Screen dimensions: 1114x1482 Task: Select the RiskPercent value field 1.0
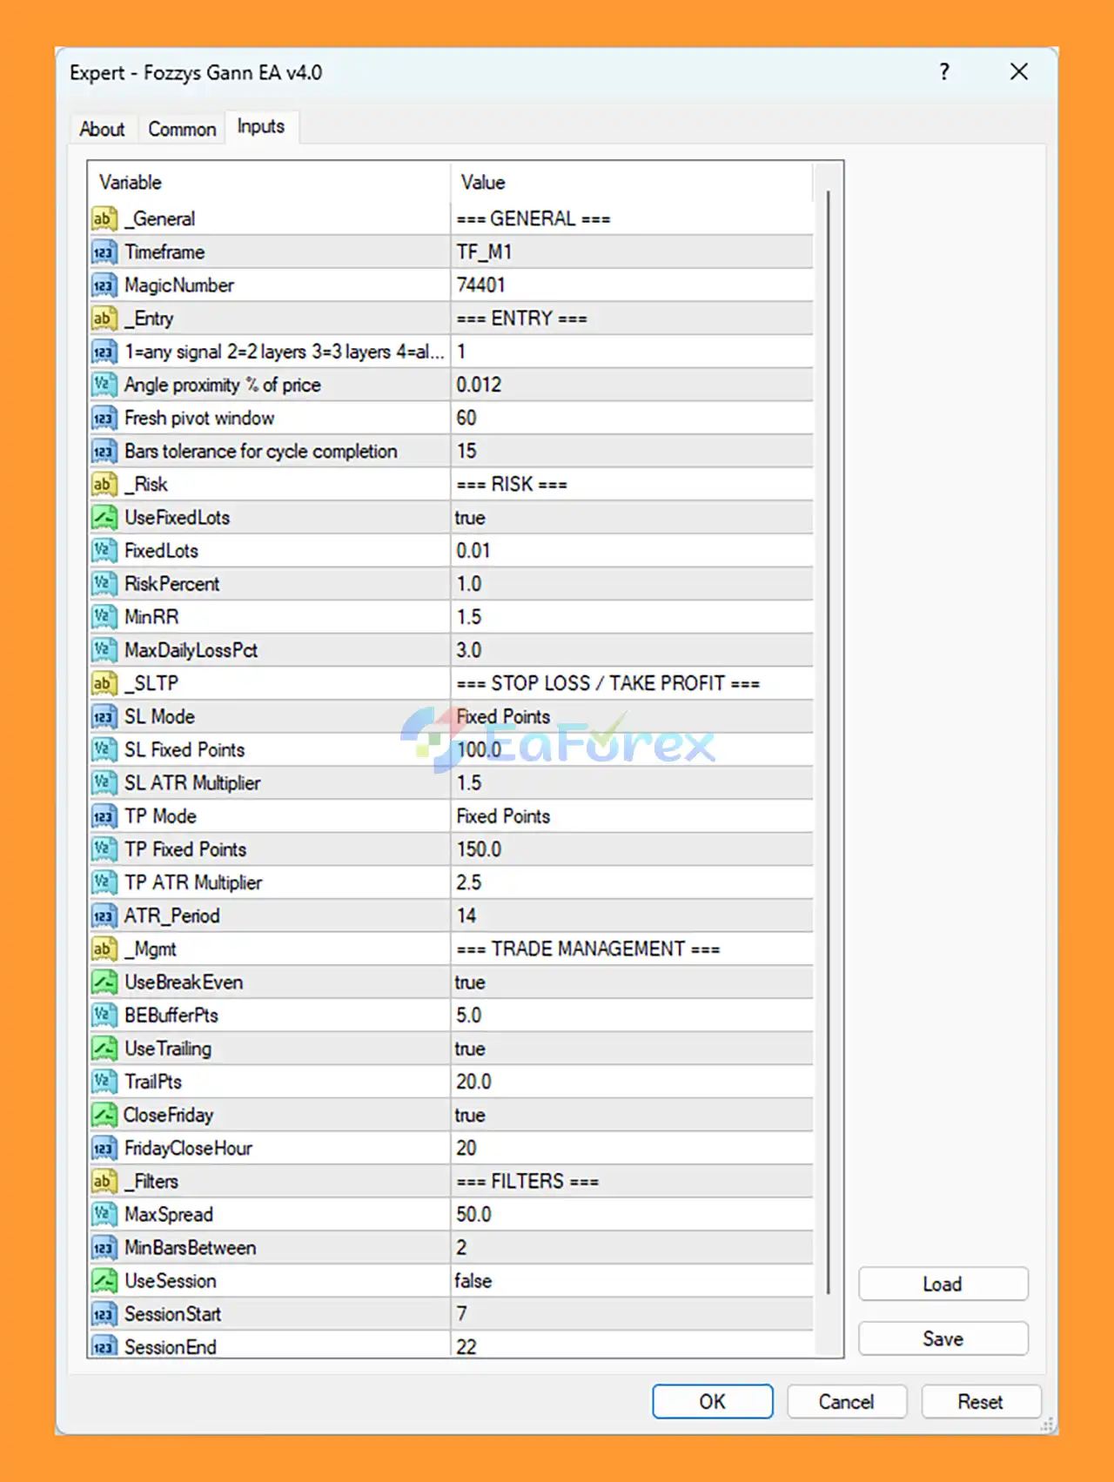click(x=631, y=584)
